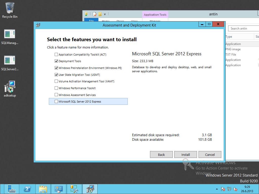
Task: Uncheck User State Migration Tool (USMT) checkbox
Action: [56, 75]
